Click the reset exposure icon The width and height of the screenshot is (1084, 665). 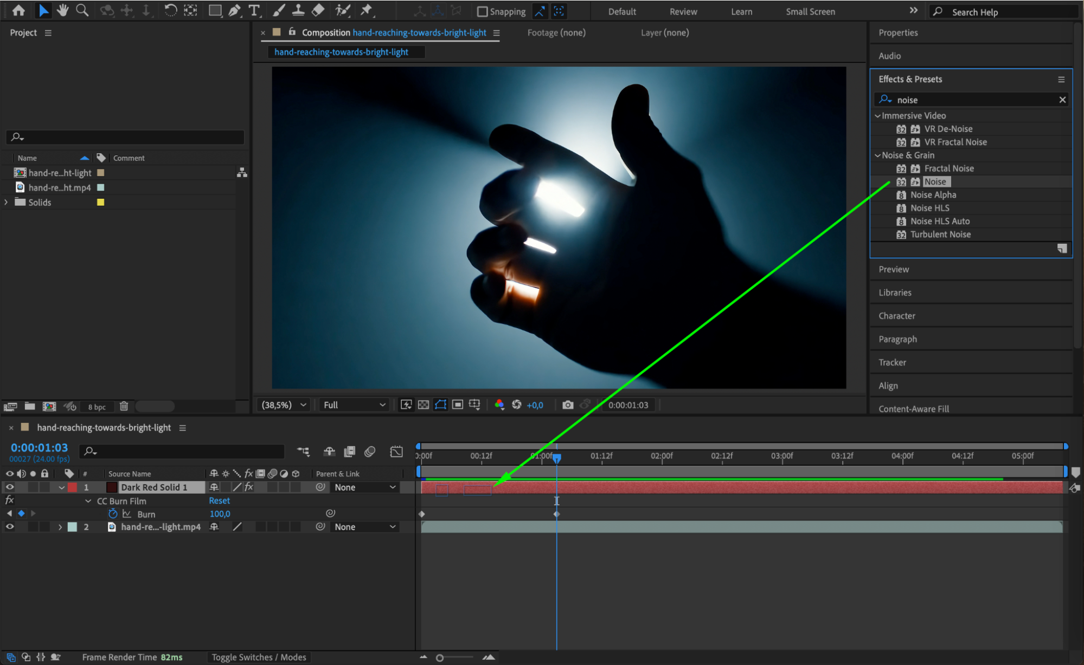[x=517, y=405]
